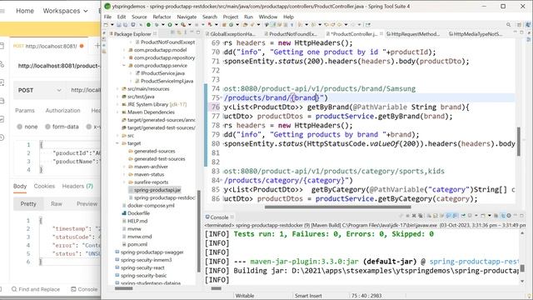Viewport: 533px width, 300px height.
Task: Open the Run button dropdown arrow
Action: (x=176, y=24)
